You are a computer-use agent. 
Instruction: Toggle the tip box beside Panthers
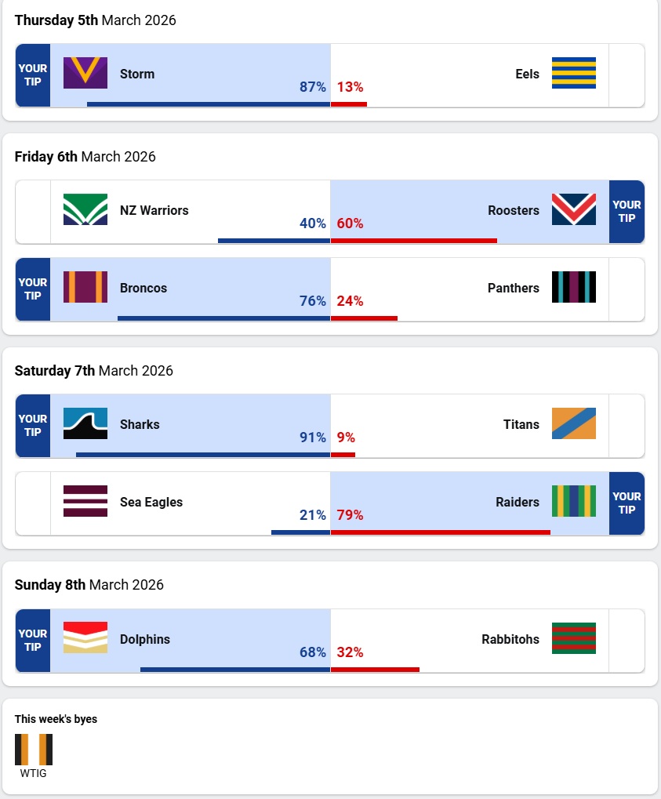(626, 289)
